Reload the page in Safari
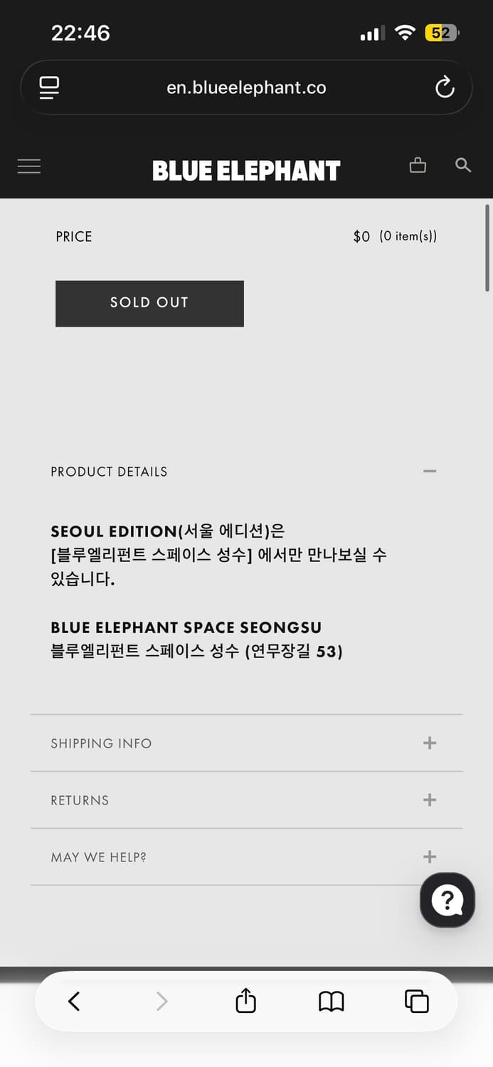Image resolution: width=493 pixels, height=1067 pixels. click(445, 87)
